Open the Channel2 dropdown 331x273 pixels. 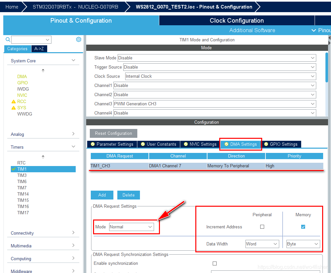point(215,94)
